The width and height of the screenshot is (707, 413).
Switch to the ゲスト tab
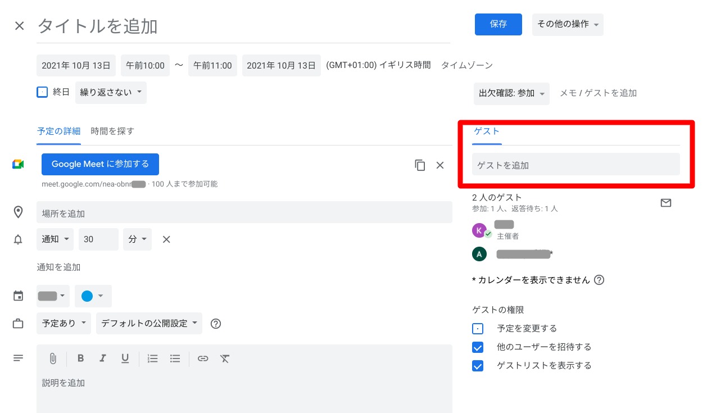[x=486, y=130]
